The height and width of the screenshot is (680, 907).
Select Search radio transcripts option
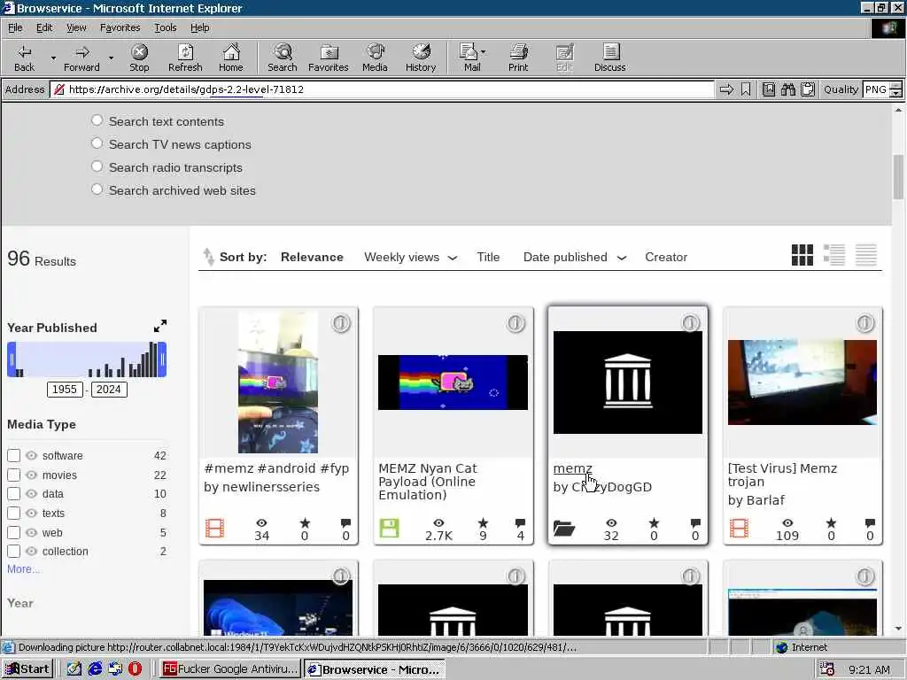(97, 166)
